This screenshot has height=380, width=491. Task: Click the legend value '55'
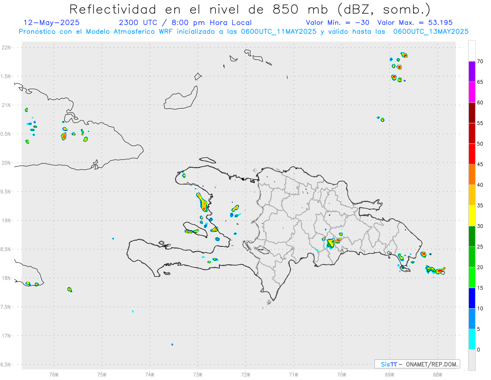tap(481, 123)
